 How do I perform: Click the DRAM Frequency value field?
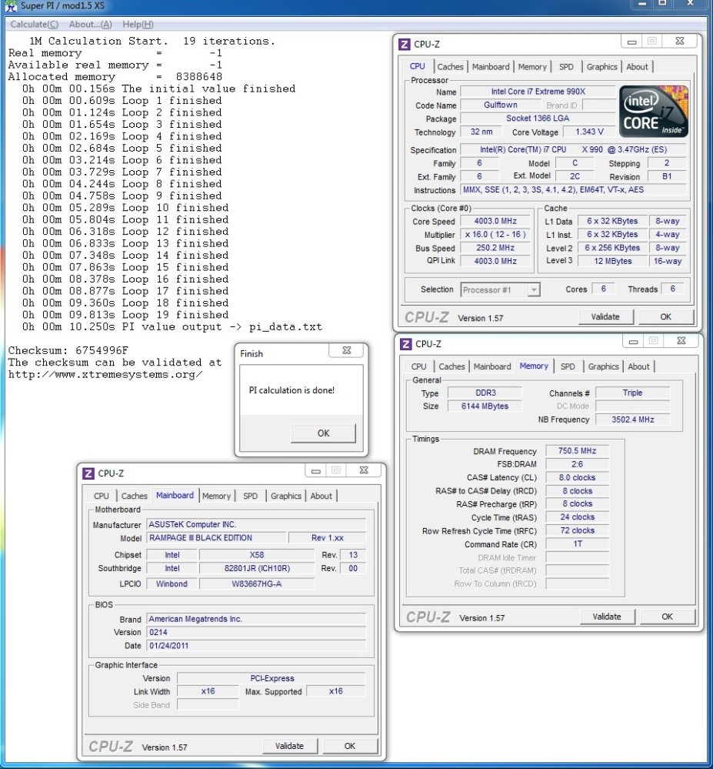pyautogui.click(x=578, y=451)
